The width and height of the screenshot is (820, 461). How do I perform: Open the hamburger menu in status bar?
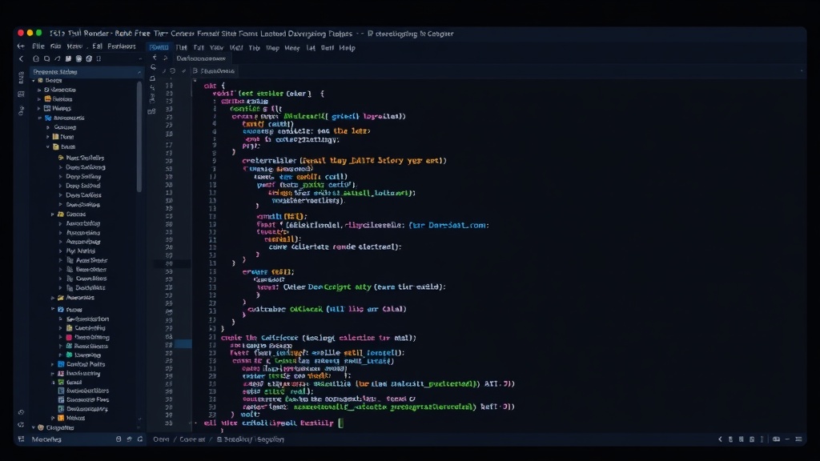tap(798, 439)
